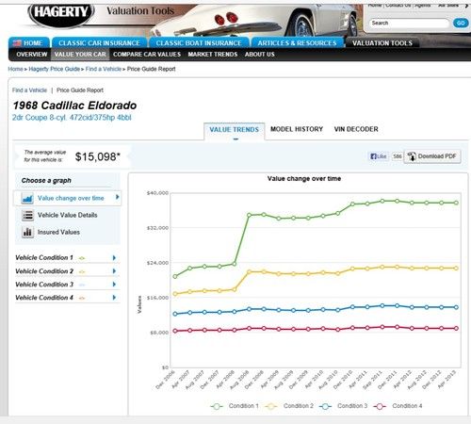The height and width of the screenshot is (424, 471).
Task: Click the GO search button
Action: pos(461,23)
